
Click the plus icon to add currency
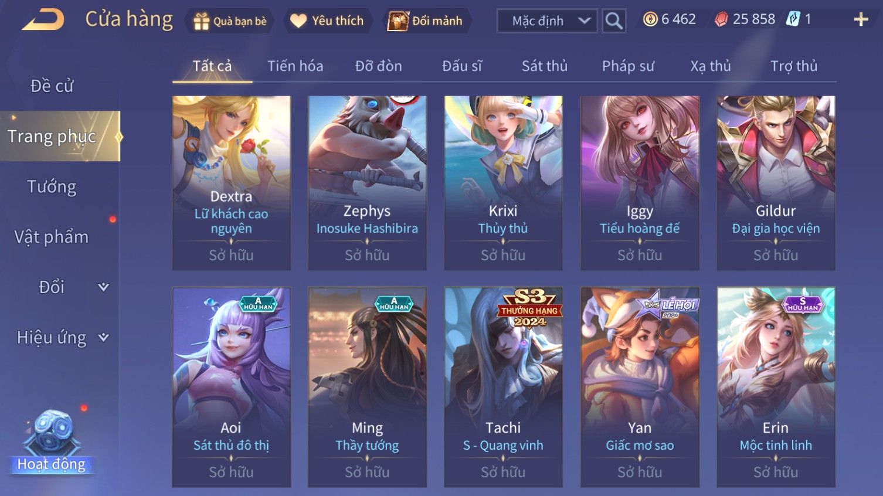[861, 20]
